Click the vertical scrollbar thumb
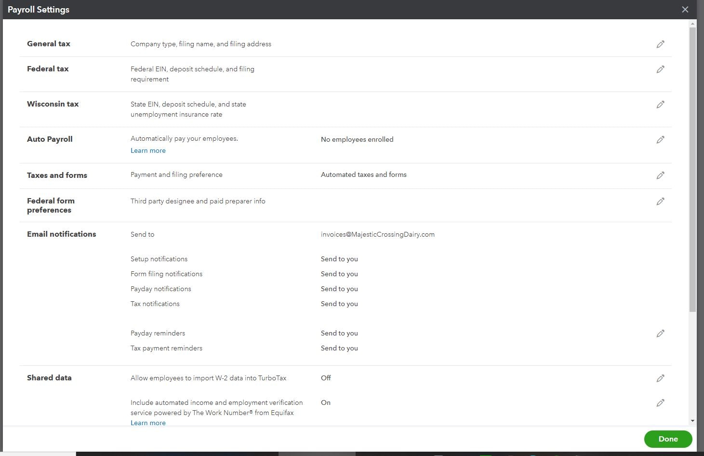Screen dimensions: 704x456 point(692,169)
